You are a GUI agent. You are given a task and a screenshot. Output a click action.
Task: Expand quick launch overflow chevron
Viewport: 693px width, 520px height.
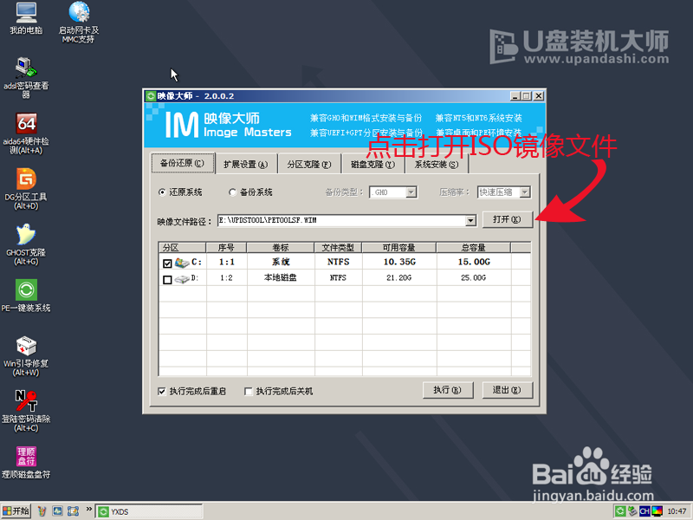pyautogui.click(x=89, y=509)
